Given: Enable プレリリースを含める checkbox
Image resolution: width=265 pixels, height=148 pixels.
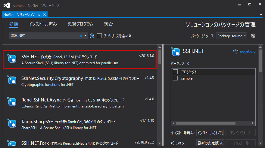Looking at the screenshot, I should tap(99, 36).
